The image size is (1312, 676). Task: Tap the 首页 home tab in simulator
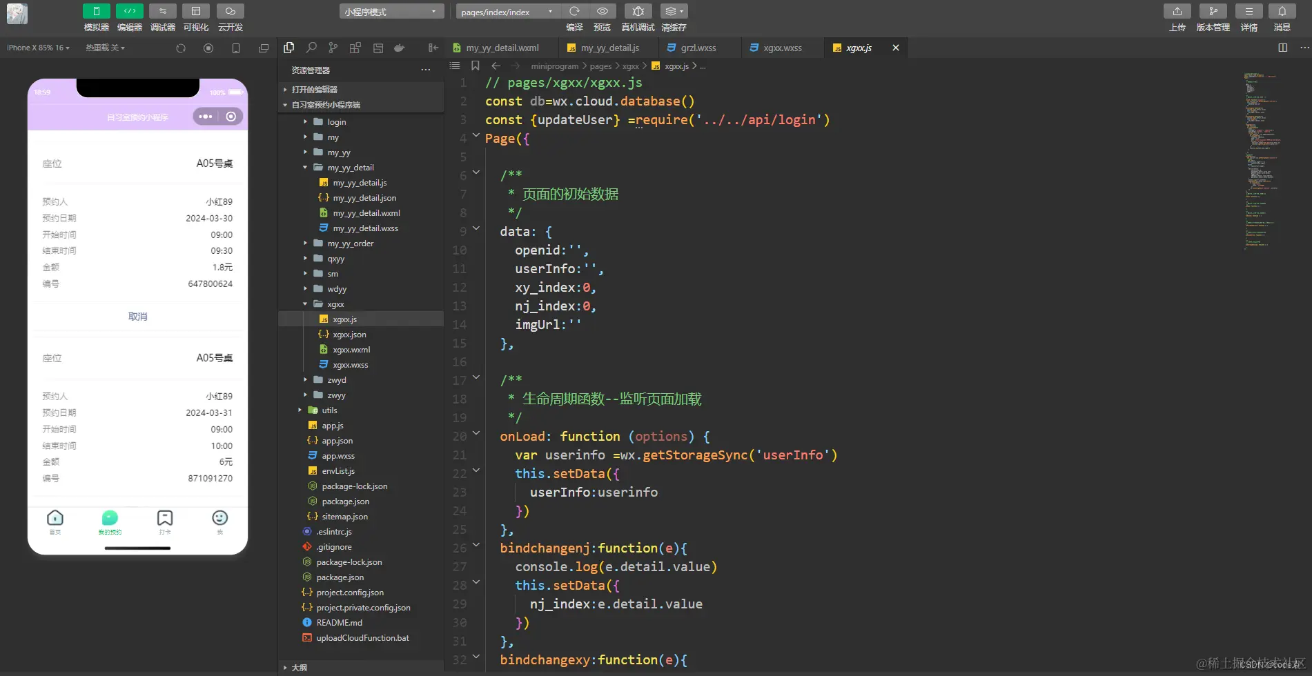click(x=55, y=521)
